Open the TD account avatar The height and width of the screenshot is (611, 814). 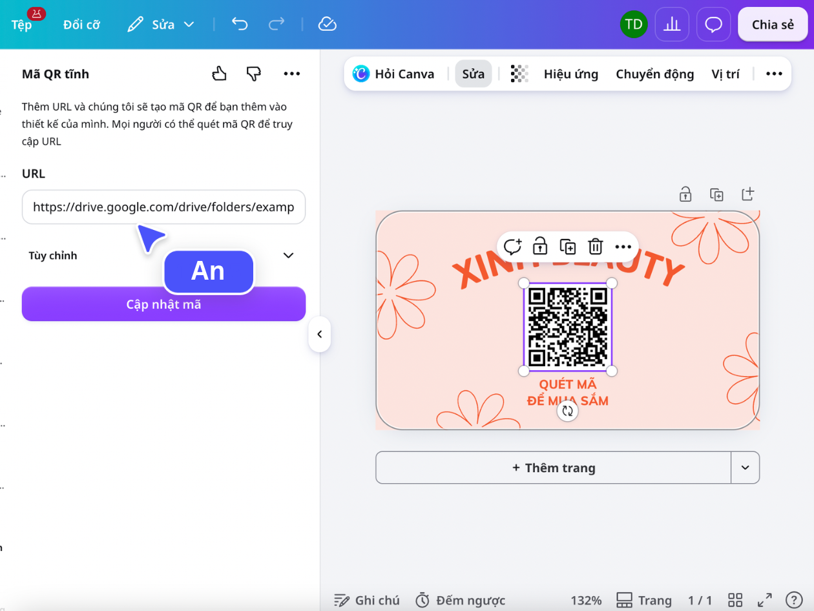(634, 25)
